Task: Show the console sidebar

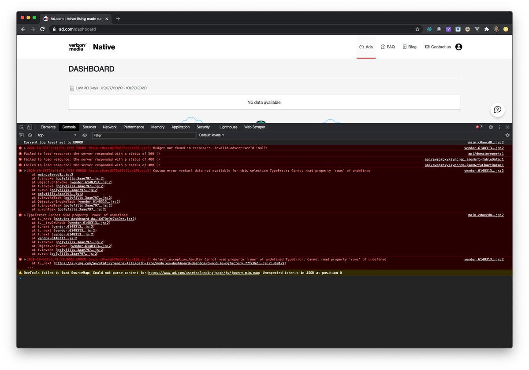Action: (21, 135)
